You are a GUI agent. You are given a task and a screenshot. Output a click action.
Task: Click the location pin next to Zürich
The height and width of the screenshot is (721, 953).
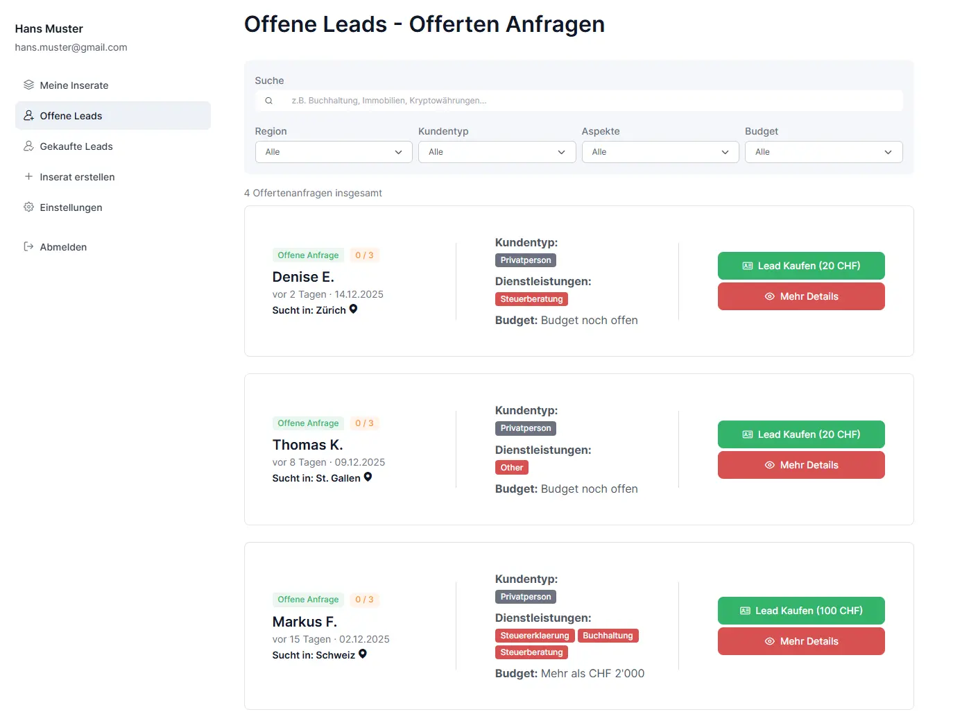(354, 309)
